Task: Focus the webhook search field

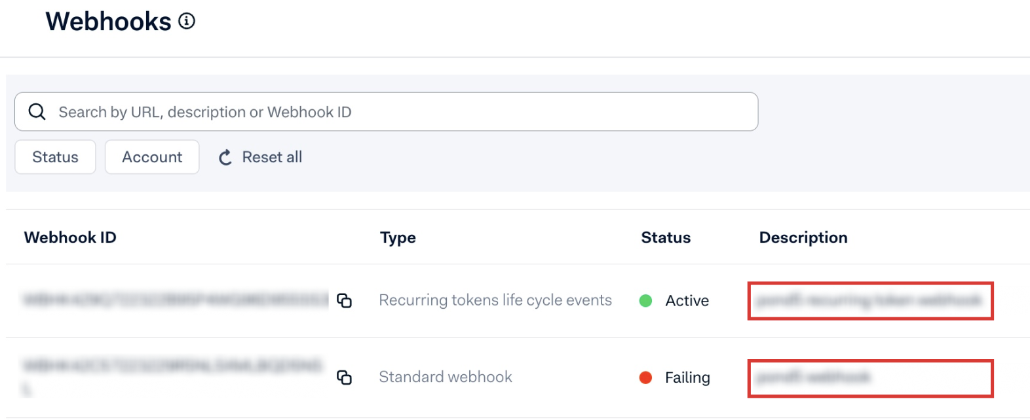Action: click(x=386, y=112)
